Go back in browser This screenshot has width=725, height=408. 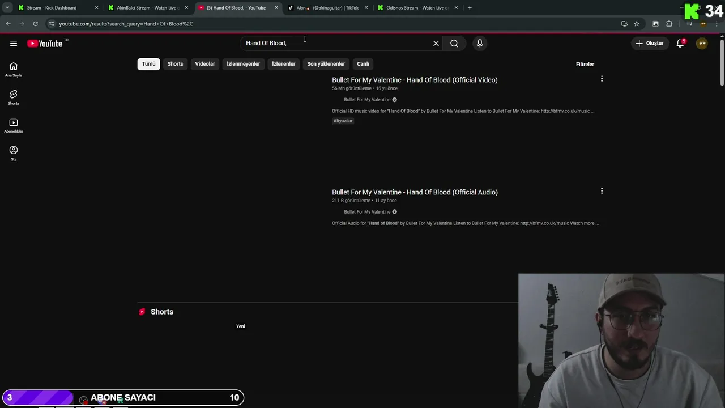pos(8,24)
